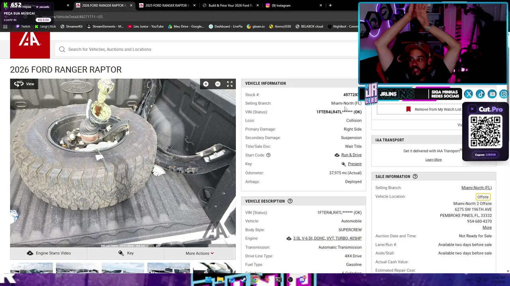Click the Key button below the photo
Image resolution: width=510 pixels, height=286 pixels.
tap(126, 253)
